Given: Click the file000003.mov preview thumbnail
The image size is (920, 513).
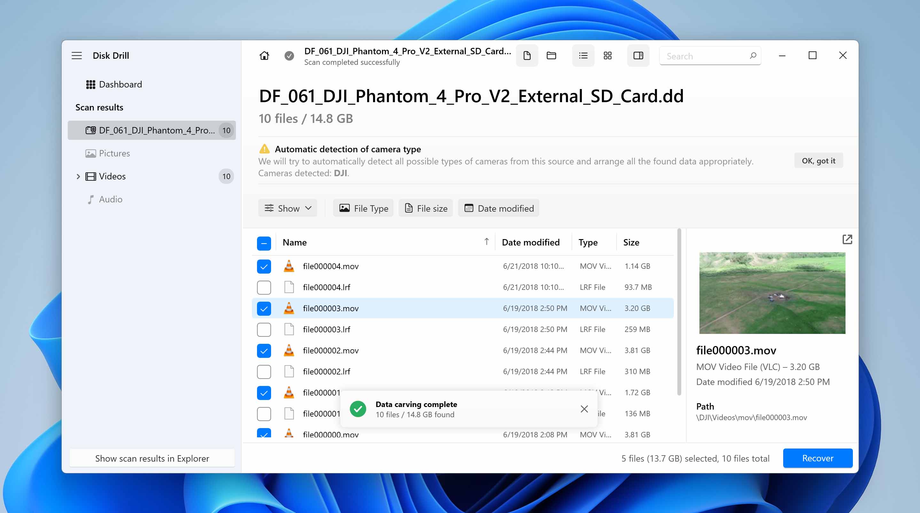Looking at the screenshot, I should pyautogui.click(x=772, y=293).
